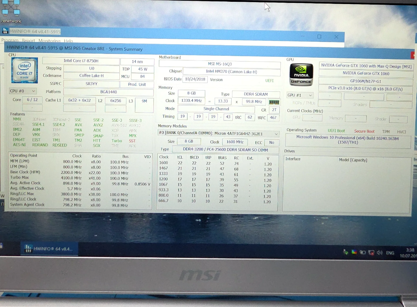Click the module type DDR4-3200 field
The height and width of the screenshot is (307, 417).
(226, 150)
